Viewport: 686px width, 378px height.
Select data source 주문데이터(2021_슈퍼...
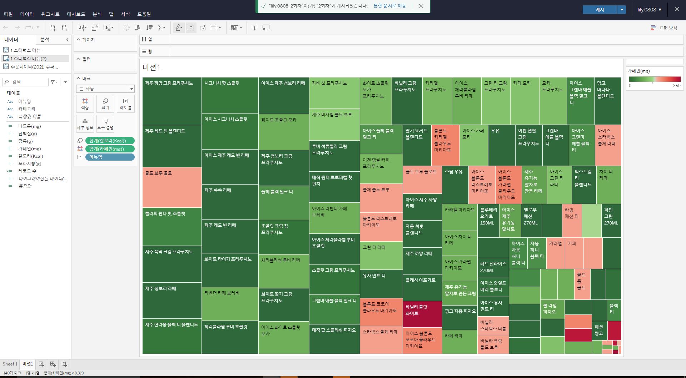(34, 67)
